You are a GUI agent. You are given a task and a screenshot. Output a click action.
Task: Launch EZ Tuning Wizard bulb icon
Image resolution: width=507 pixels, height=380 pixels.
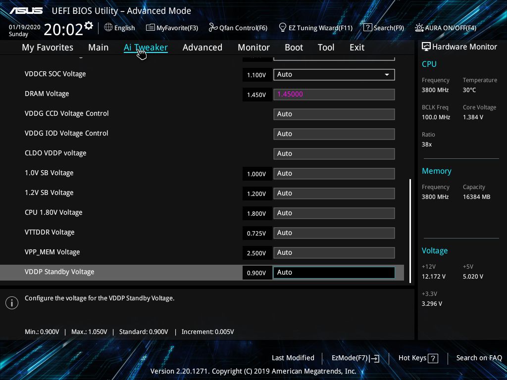283,28
